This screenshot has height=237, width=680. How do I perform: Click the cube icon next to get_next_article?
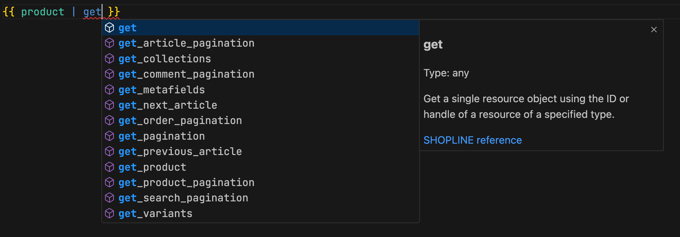tap(109, 105)
